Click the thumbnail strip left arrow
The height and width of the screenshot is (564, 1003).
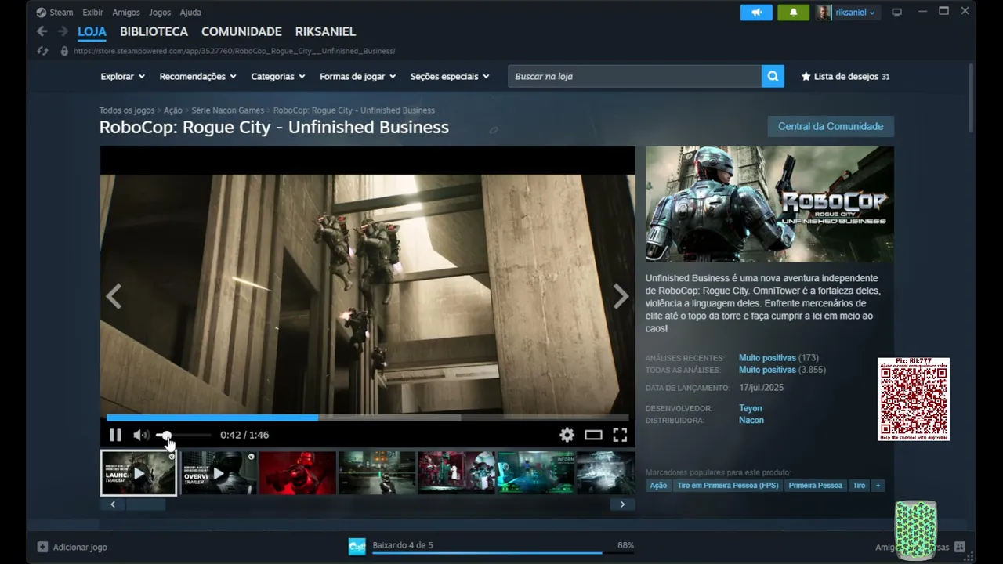113,504
